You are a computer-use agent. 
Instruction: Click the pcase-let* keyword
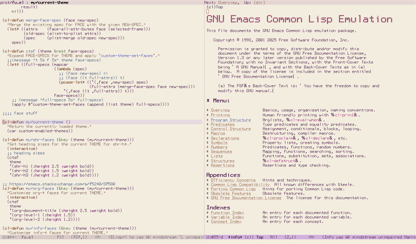(73, 82)
